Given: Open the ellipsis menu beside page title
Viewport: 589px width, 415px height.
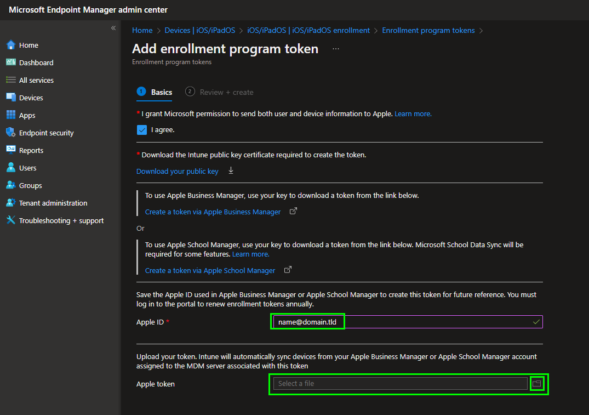Looking at the screenshot, I should (336, 49).
